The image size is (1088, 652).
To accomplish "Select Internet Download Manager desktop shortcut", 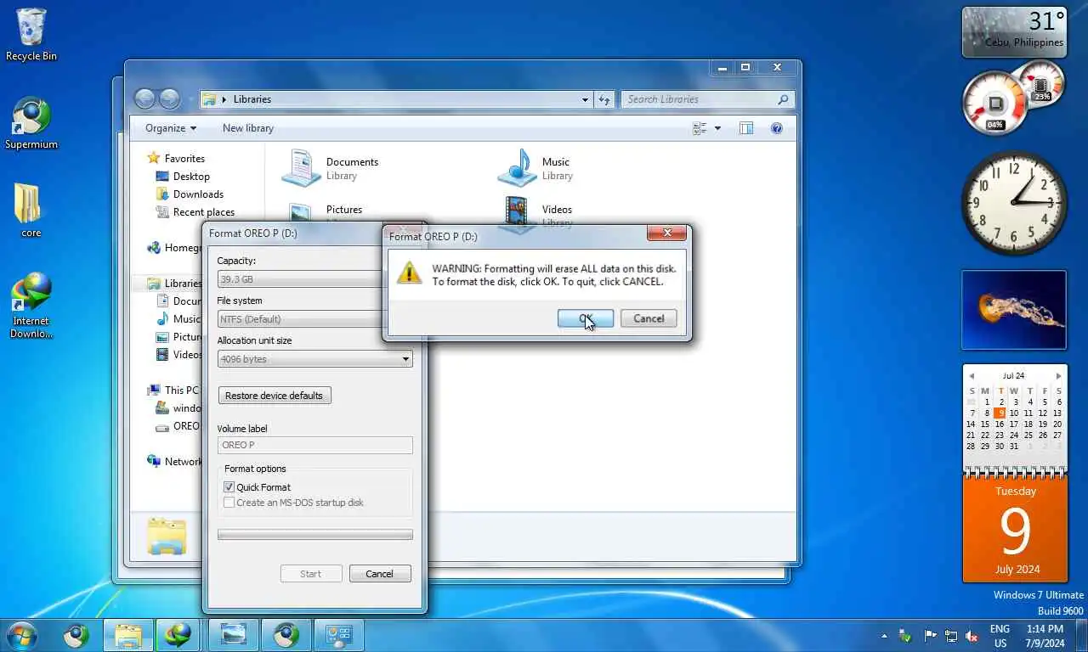I will tap(31, 306).
